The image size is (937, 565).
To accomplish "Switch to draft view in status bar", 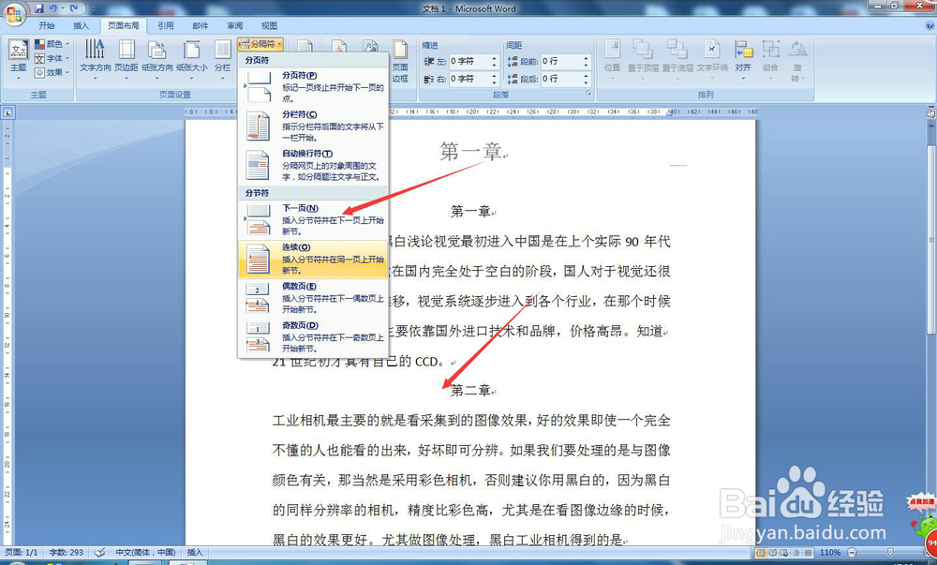I will (x=808, y=552).
